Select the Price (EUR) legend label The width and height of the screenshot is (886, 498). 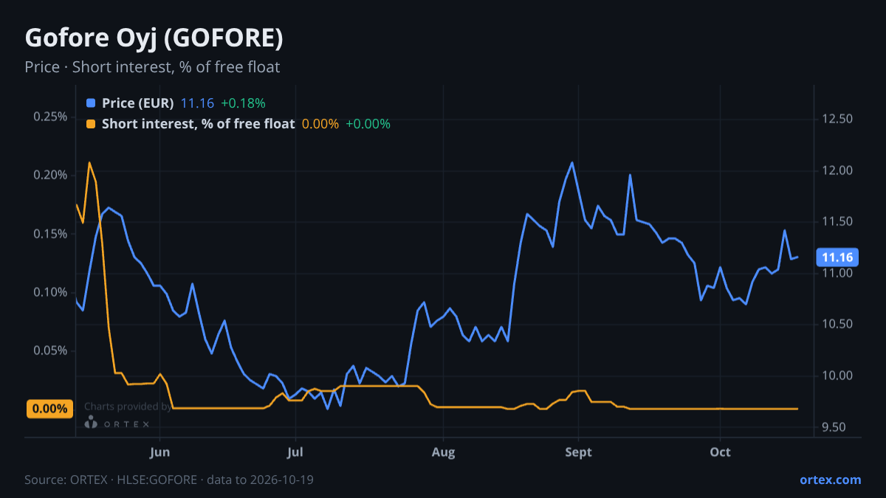137,103
